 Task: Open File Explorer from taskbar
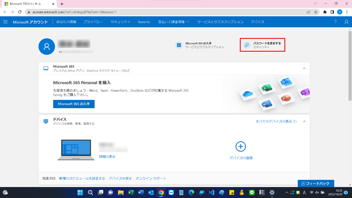point(121,192)
